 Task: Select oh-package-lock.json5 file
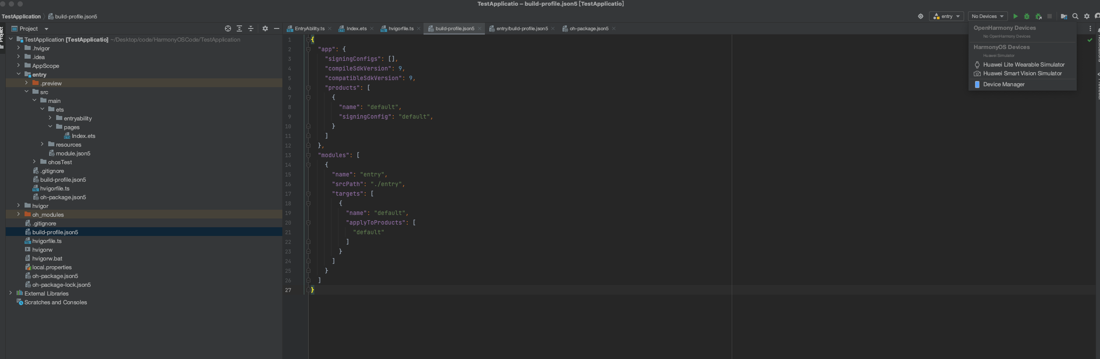[x=61, y=285]
